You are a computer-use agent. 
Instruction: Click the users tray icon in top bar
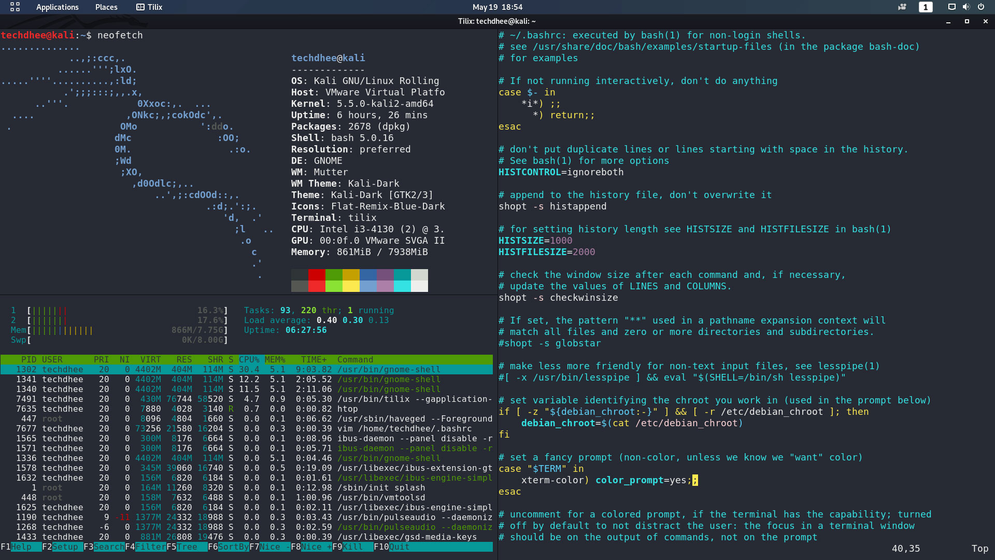point(902,7)
